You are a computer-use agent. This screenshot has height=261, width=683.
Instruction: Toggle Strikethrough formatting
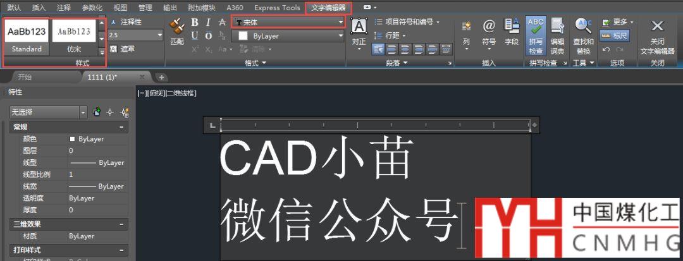point(222,22)
